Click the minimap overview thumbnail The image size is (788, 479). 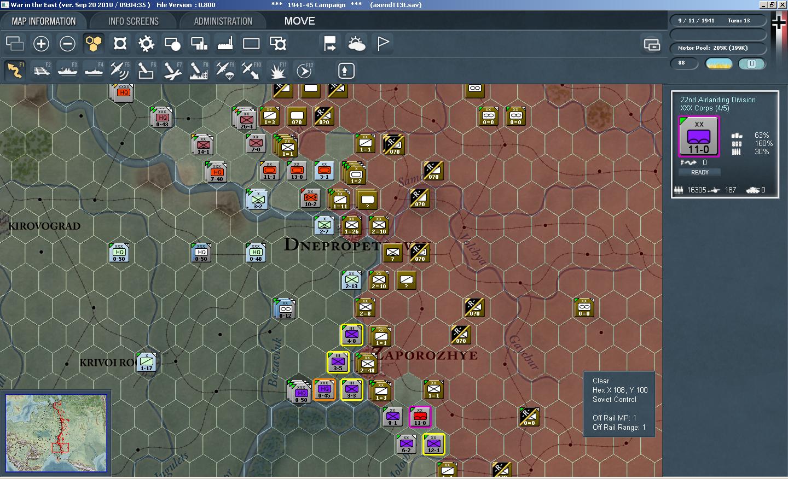coord(56,433)
